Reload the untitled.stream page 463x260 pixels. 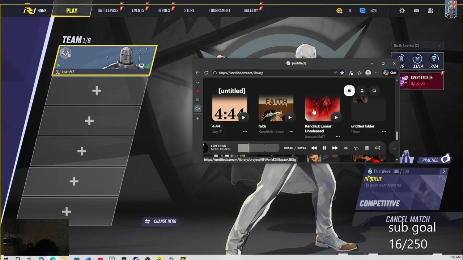[206, 73]
